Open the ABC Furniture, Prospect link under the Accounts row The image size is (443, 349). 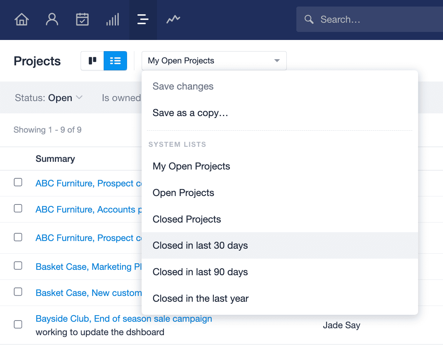point(88,238)
